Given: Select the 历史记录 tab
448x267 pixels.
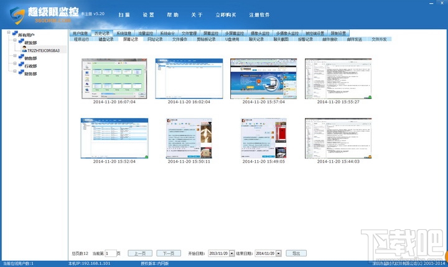Looking at the screenshot, I should pos(102,34).
